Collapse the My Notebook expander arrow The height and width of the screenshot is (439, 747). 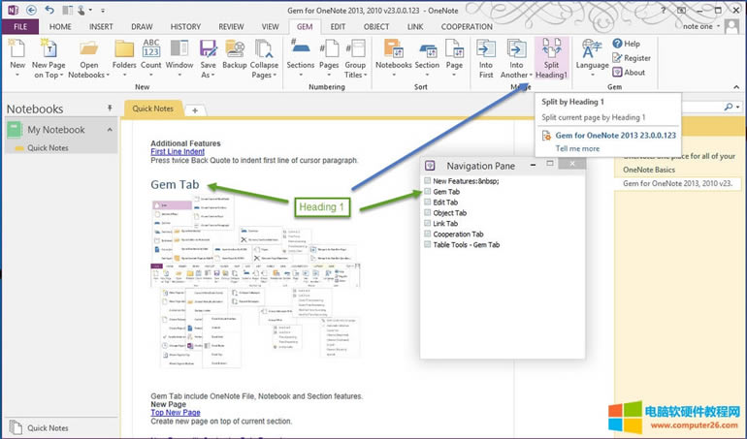pyautogui.click(x=110, y=130)
